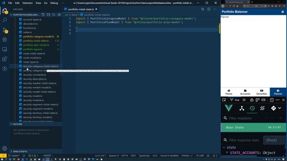Open security-category-initial-state.ts file
This screenshot has width=287, height=161.
pyautogui.click(x=40, y=66)
